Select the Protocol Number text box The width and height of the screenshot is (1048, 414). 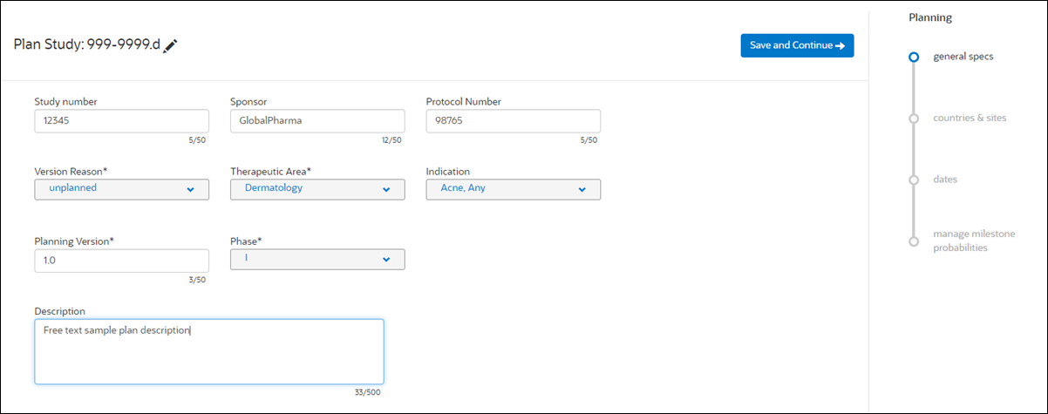coord(514,121)
